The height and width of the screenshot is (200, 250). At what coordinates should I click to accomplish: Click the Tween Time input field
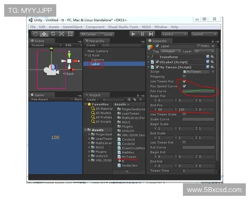(x=198, y=171)
